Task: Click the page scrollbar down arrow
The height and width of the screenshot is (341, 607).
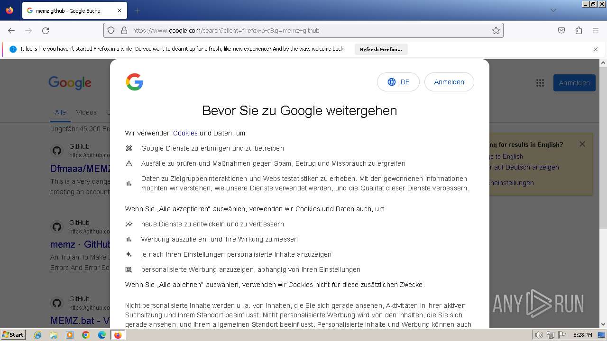Action: 603,324
